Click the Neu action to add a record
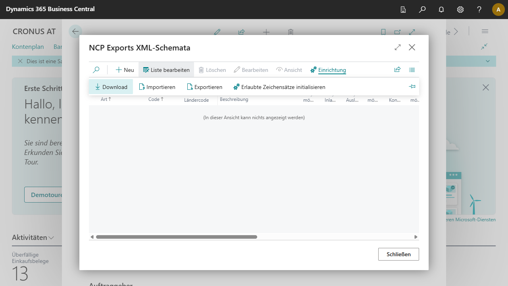Image resolution: width=508 pixels, height=286 pixels. click(x=125, y=70)
